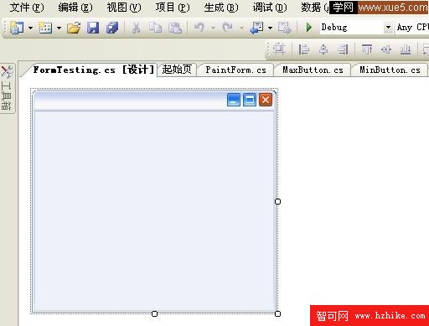Expand the Navigate Backward dropdown arrow
The width and height of the screenshot is (429, 326).
point(270,28)
